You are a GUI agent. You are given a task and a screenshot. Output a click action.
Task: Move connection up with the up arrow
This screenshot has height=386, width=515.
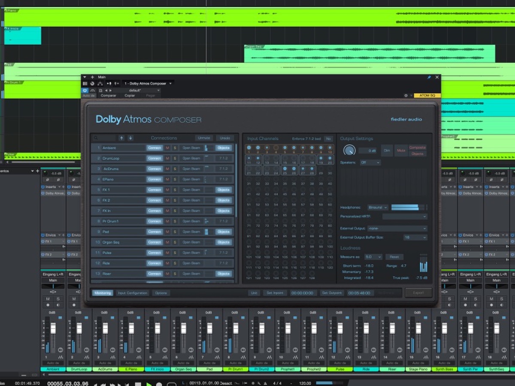(x=122, y=138)
